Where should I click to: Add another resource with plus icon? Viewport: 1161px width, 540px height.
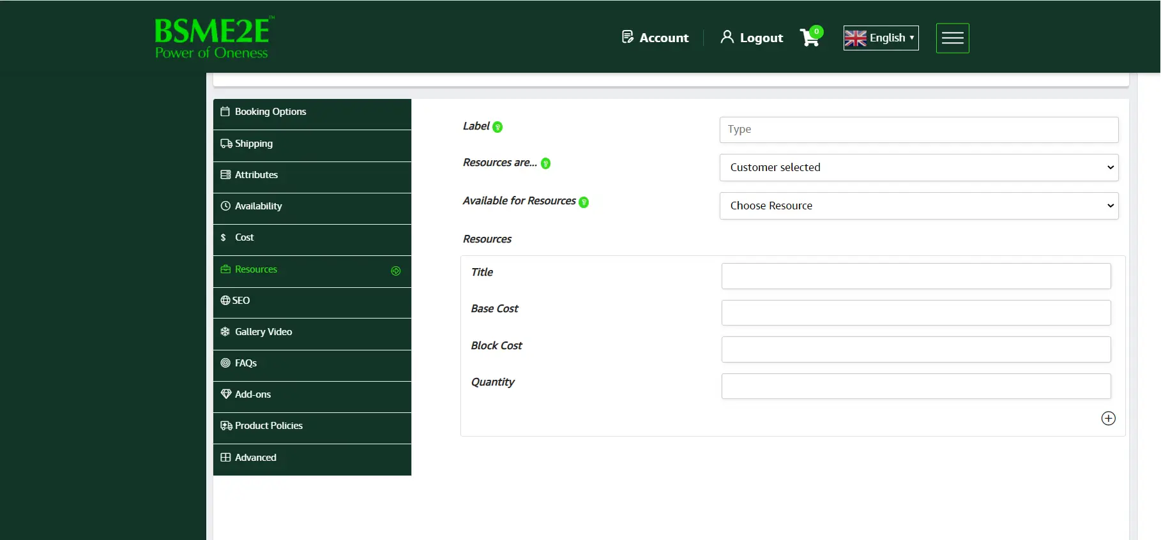[1108, 418]
